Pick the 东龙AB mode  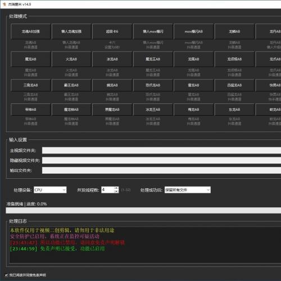point(234,110)
